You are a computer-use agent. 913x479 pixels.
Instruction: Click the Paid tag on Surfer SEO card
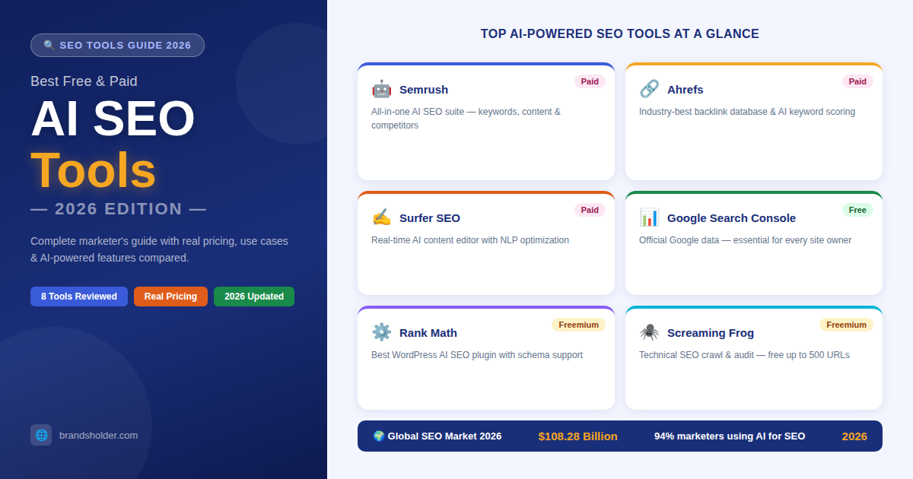(590, 210)
